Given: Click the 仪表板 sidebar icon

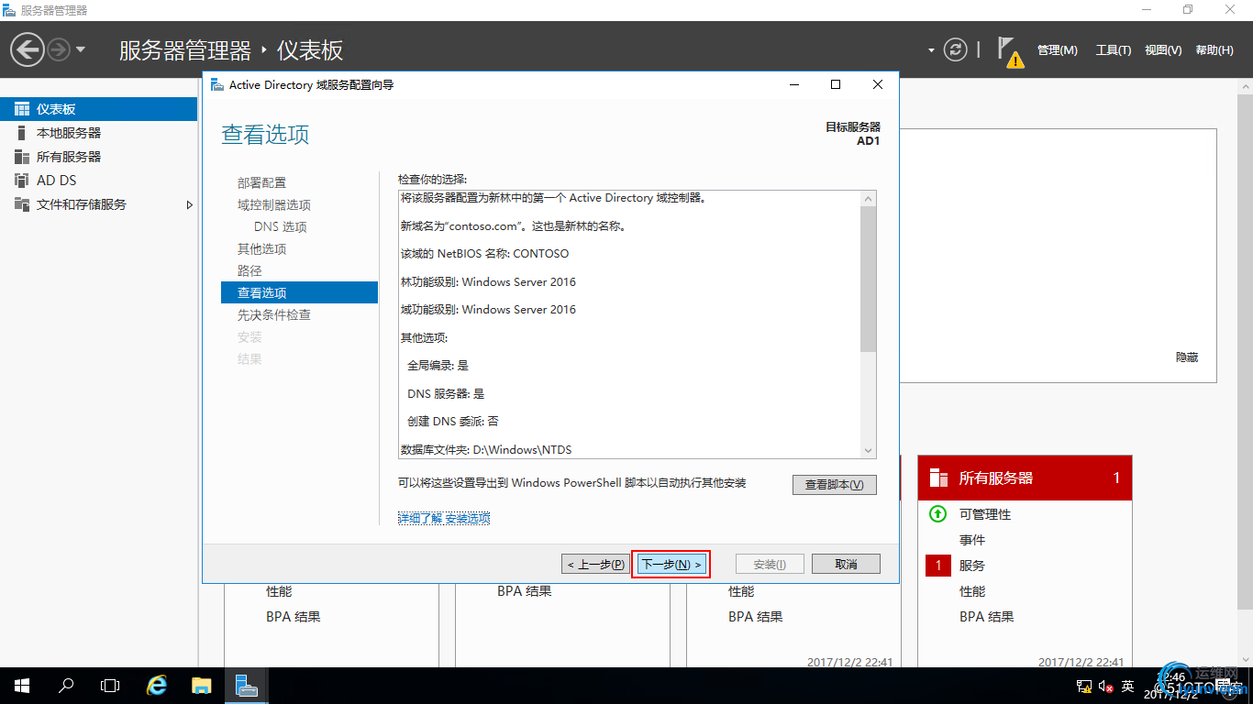Looking at the screenshot, I should pos(22,109).
